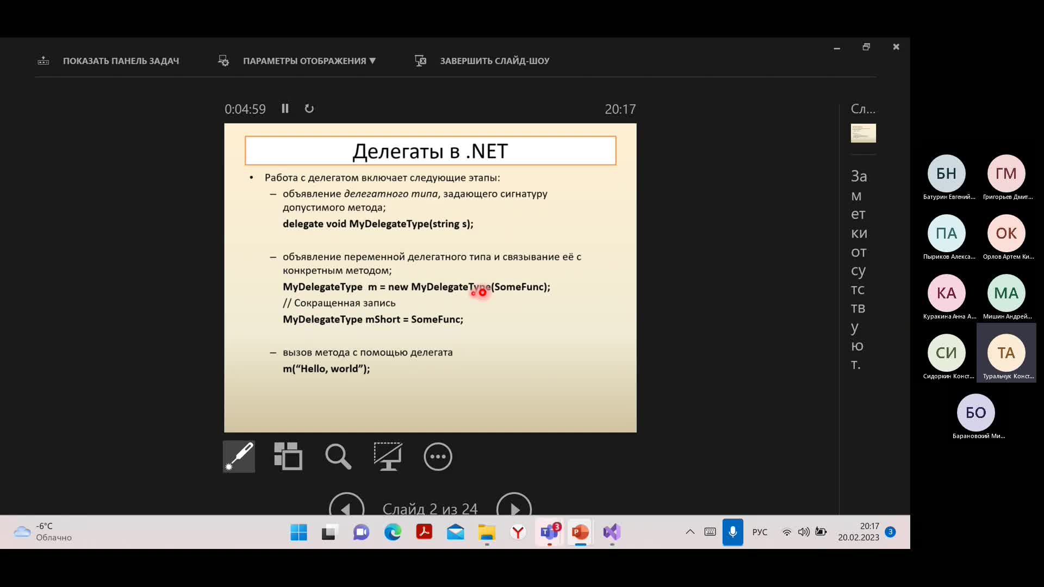Open the touch keyboard tray icon
This screenshot has width=1044, height=587.
coord(710,532)
